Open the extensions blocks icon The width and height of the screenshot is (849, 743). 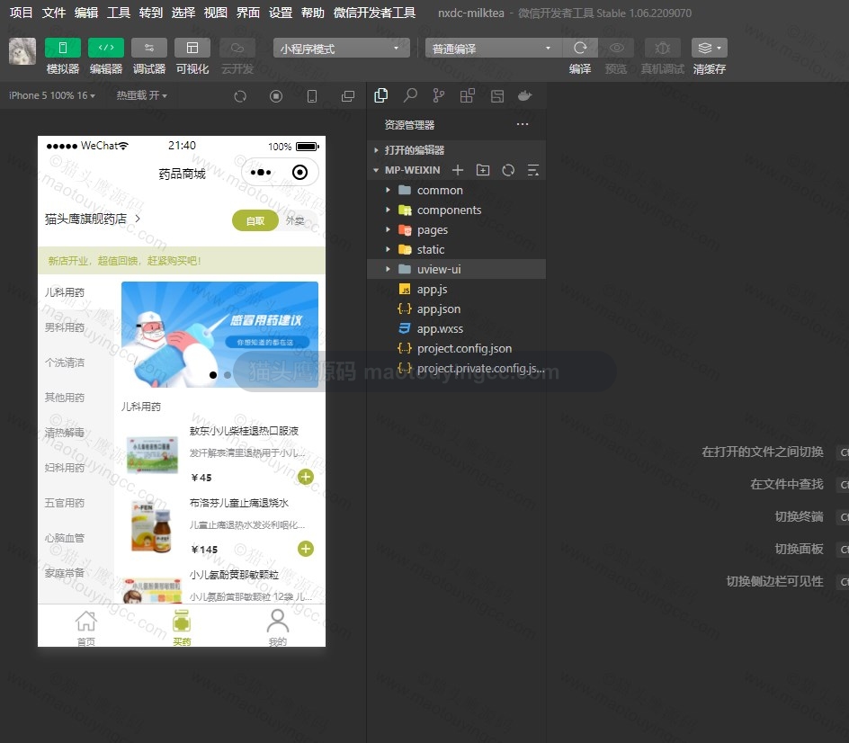[468, 96]
